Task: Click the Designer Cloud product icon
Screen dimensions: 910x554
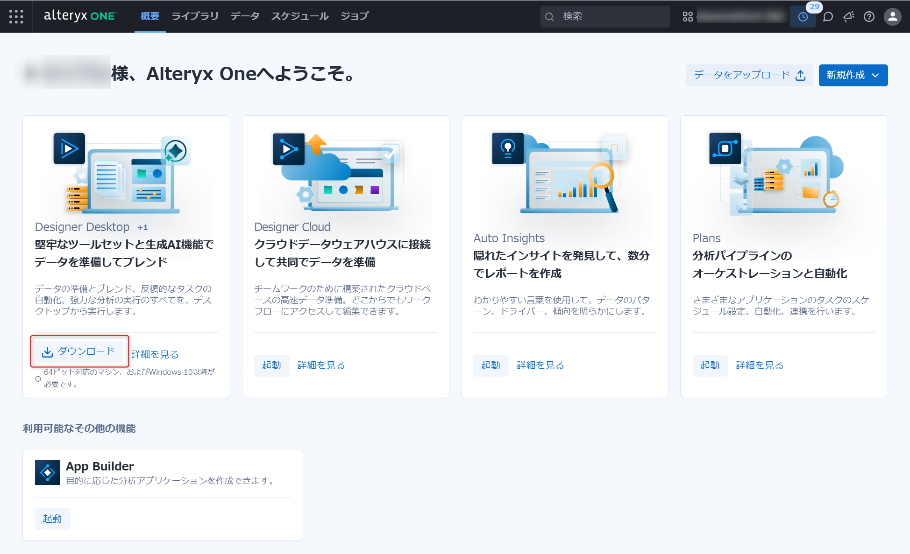Action: point(289,149)
